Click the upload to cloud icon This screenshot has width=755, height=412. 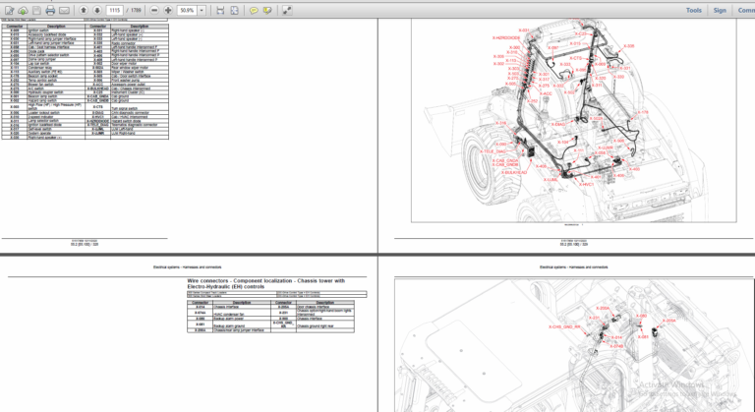(22, 10)
